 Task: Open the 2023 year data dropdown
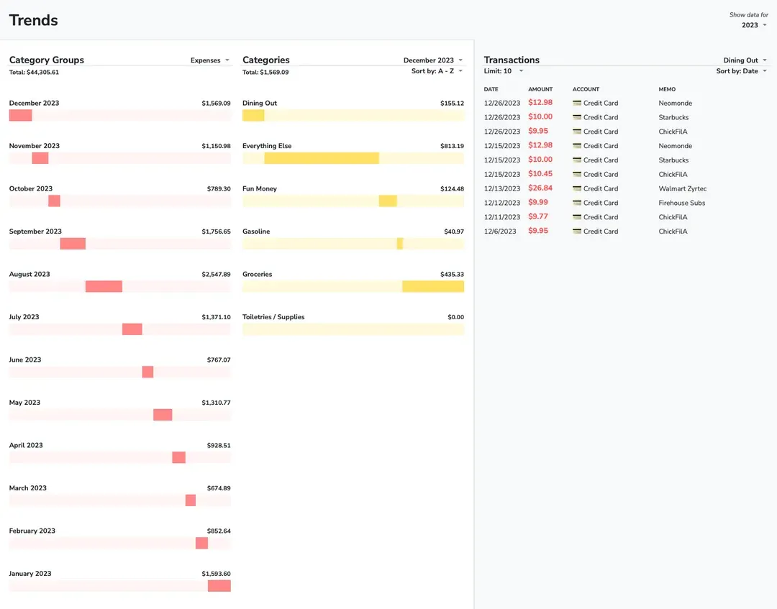(x=754, y=25)
